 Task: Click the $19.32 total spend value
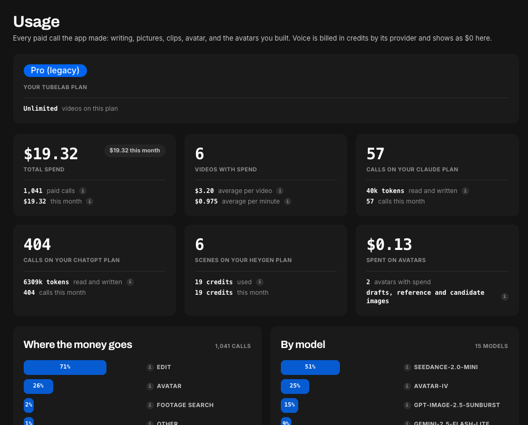51,153
